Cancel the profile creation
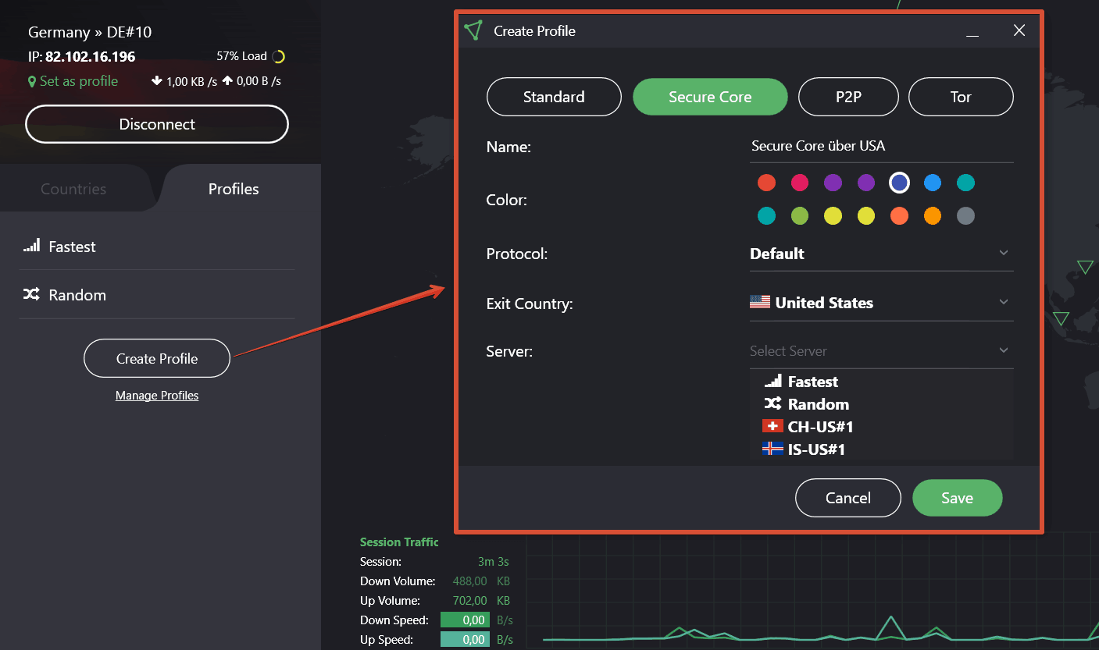Viewport: 1099px width, 650px height. pos(848,498)
